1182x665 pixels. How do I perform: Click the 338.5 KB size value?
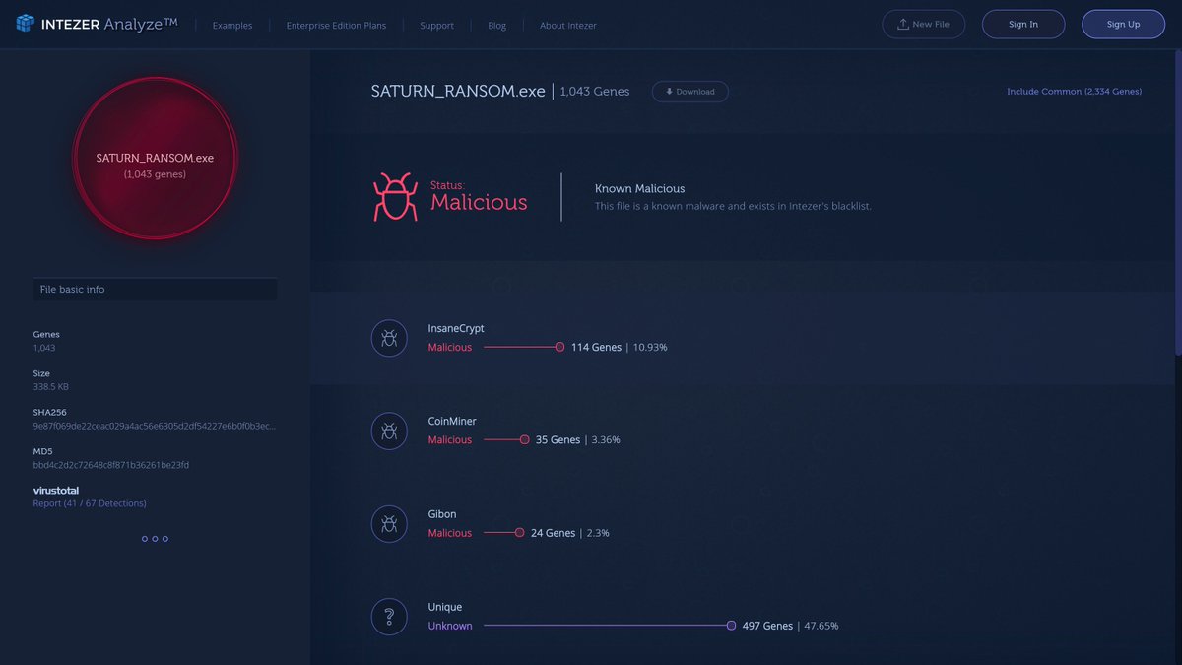[51, 386]
